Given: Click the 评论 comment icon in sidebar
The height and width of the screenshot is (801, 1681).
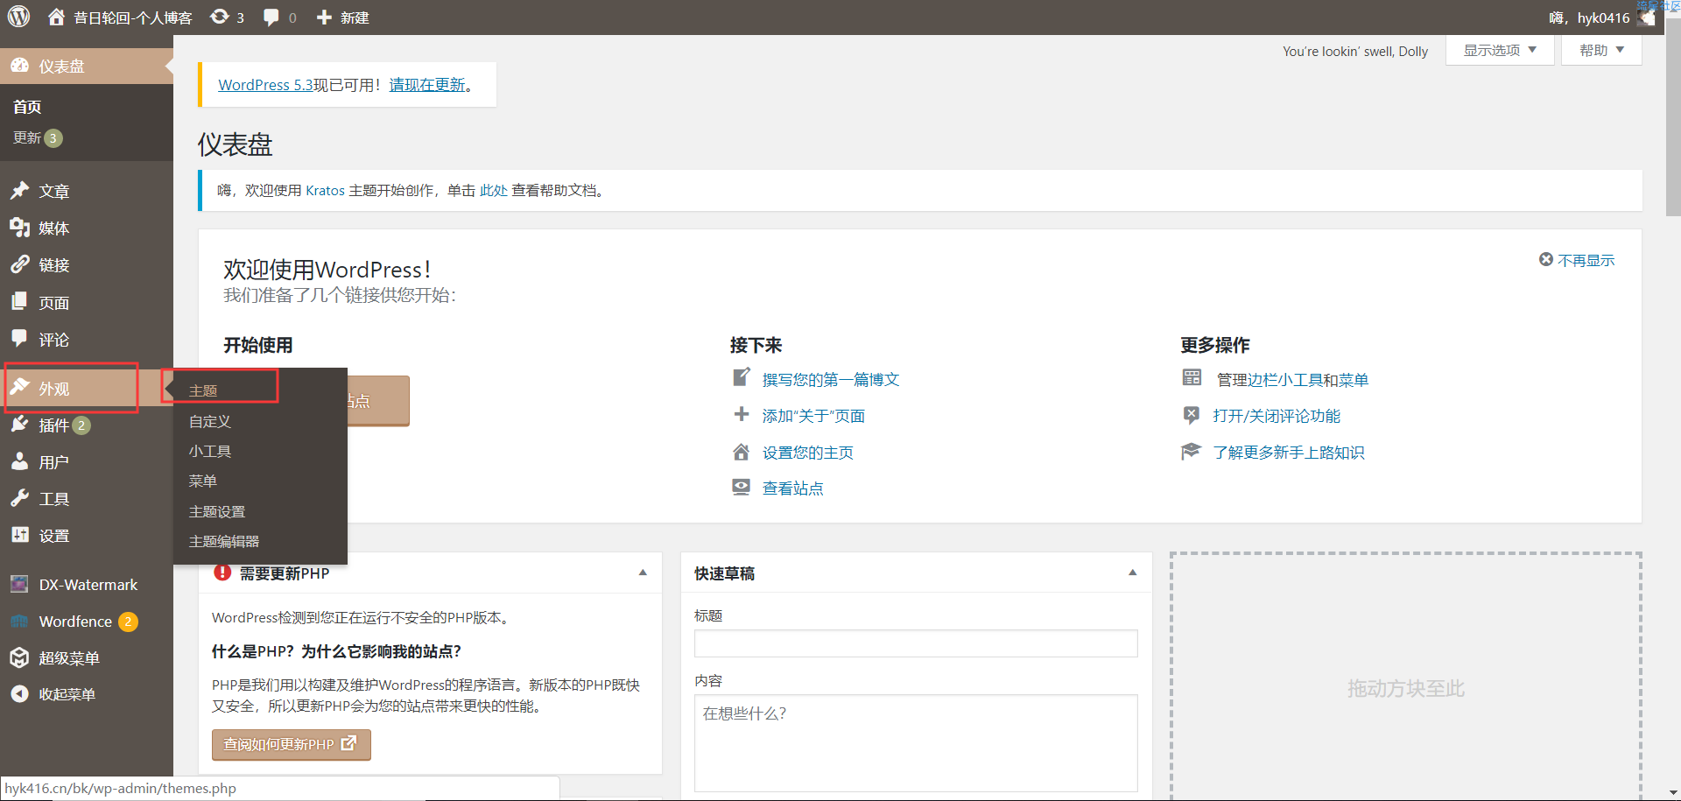Looking at the screenshot, I should pos(19,339).
